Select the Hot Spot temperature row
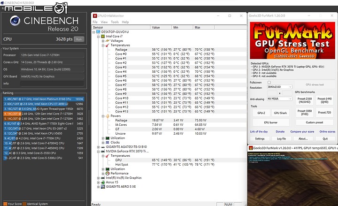 coord(169,165)
